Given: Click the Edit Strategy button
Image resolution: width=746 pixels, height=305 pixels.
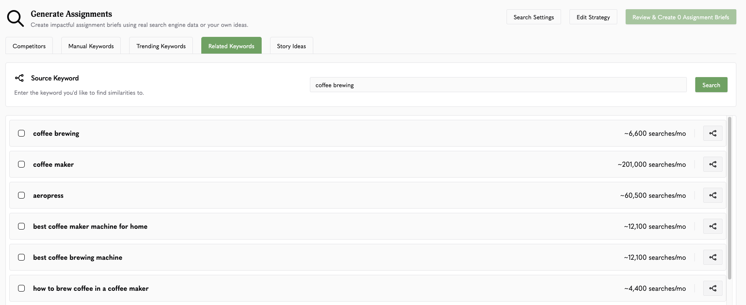Looking at the screenshot, I should (x=593, y=17).
